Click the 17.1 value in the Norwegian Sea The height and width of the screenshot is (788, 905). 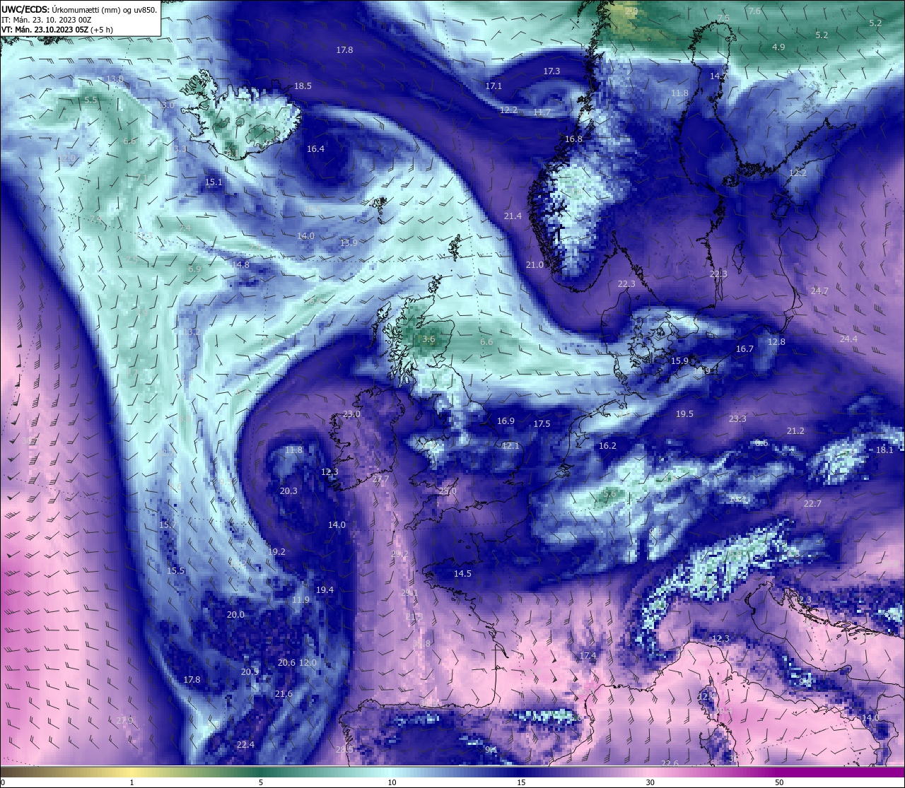pyautogui.click(x=494, y=86)
